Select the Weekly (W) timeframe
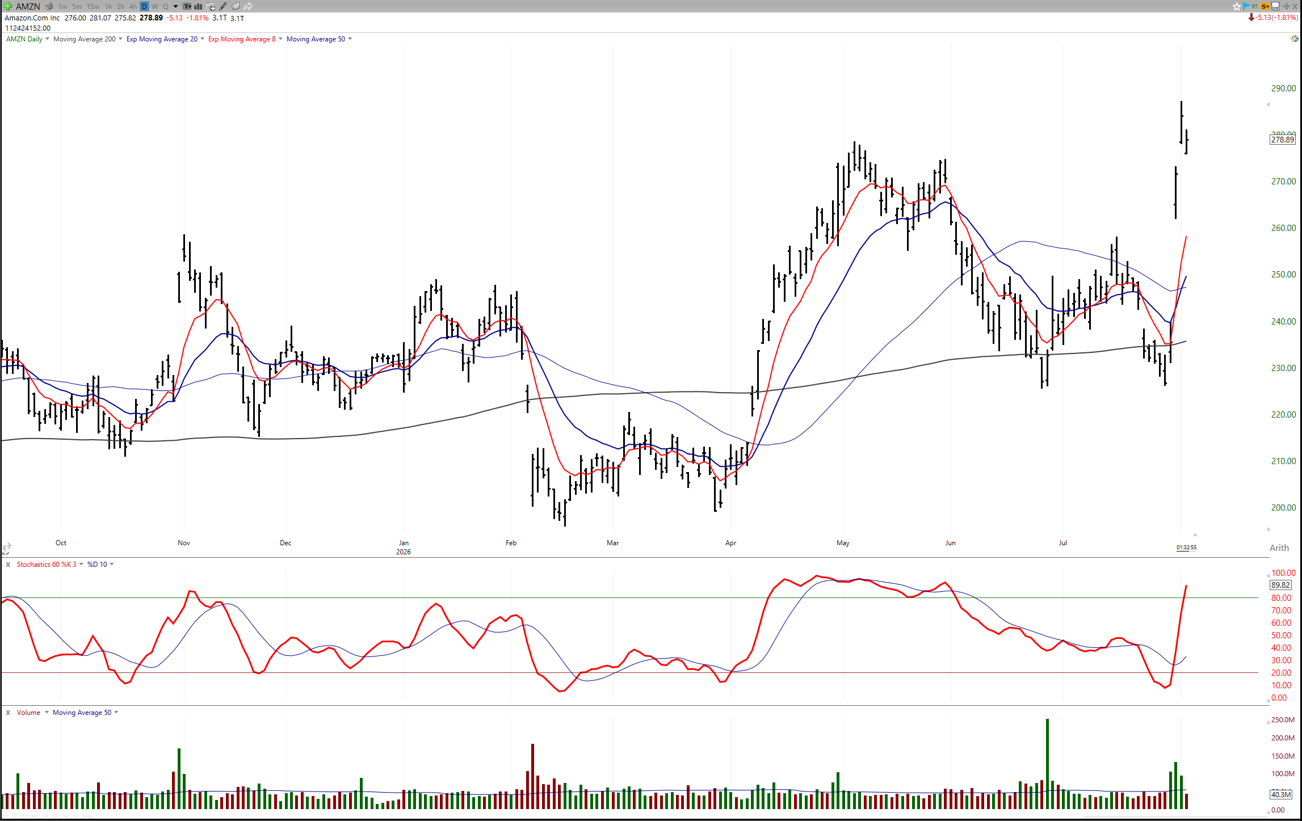1302x821 pixels. [154, 7]
